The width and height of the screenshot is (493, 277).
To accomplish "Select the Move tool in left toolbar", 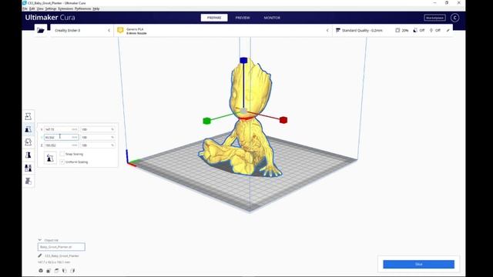I will (29, 116).
